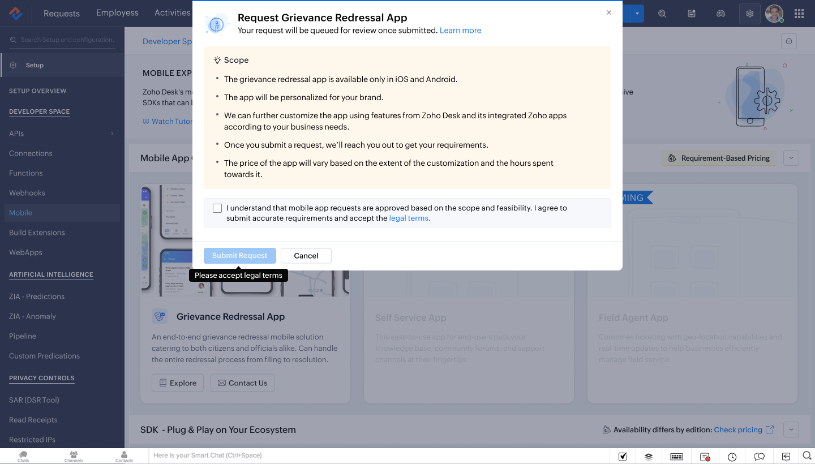Open Check pricing external link icon

[770, 429]
